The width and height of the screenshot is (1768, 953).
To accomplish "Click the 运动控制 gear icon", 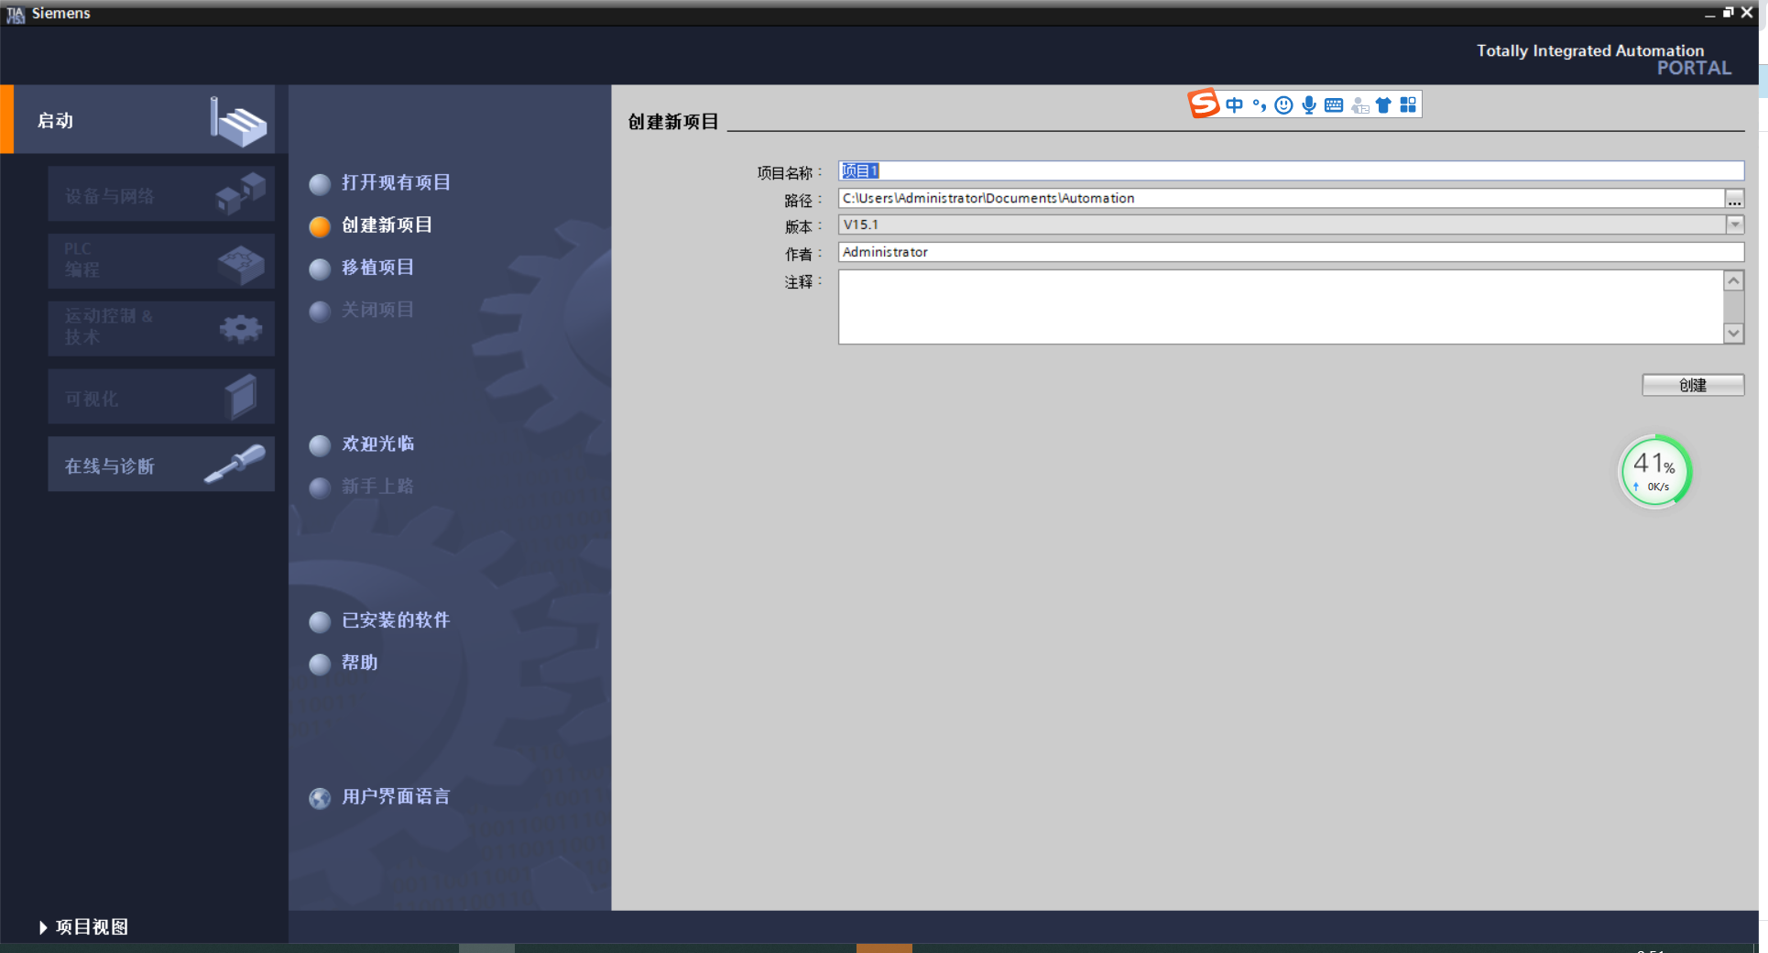I will point(241,328).
